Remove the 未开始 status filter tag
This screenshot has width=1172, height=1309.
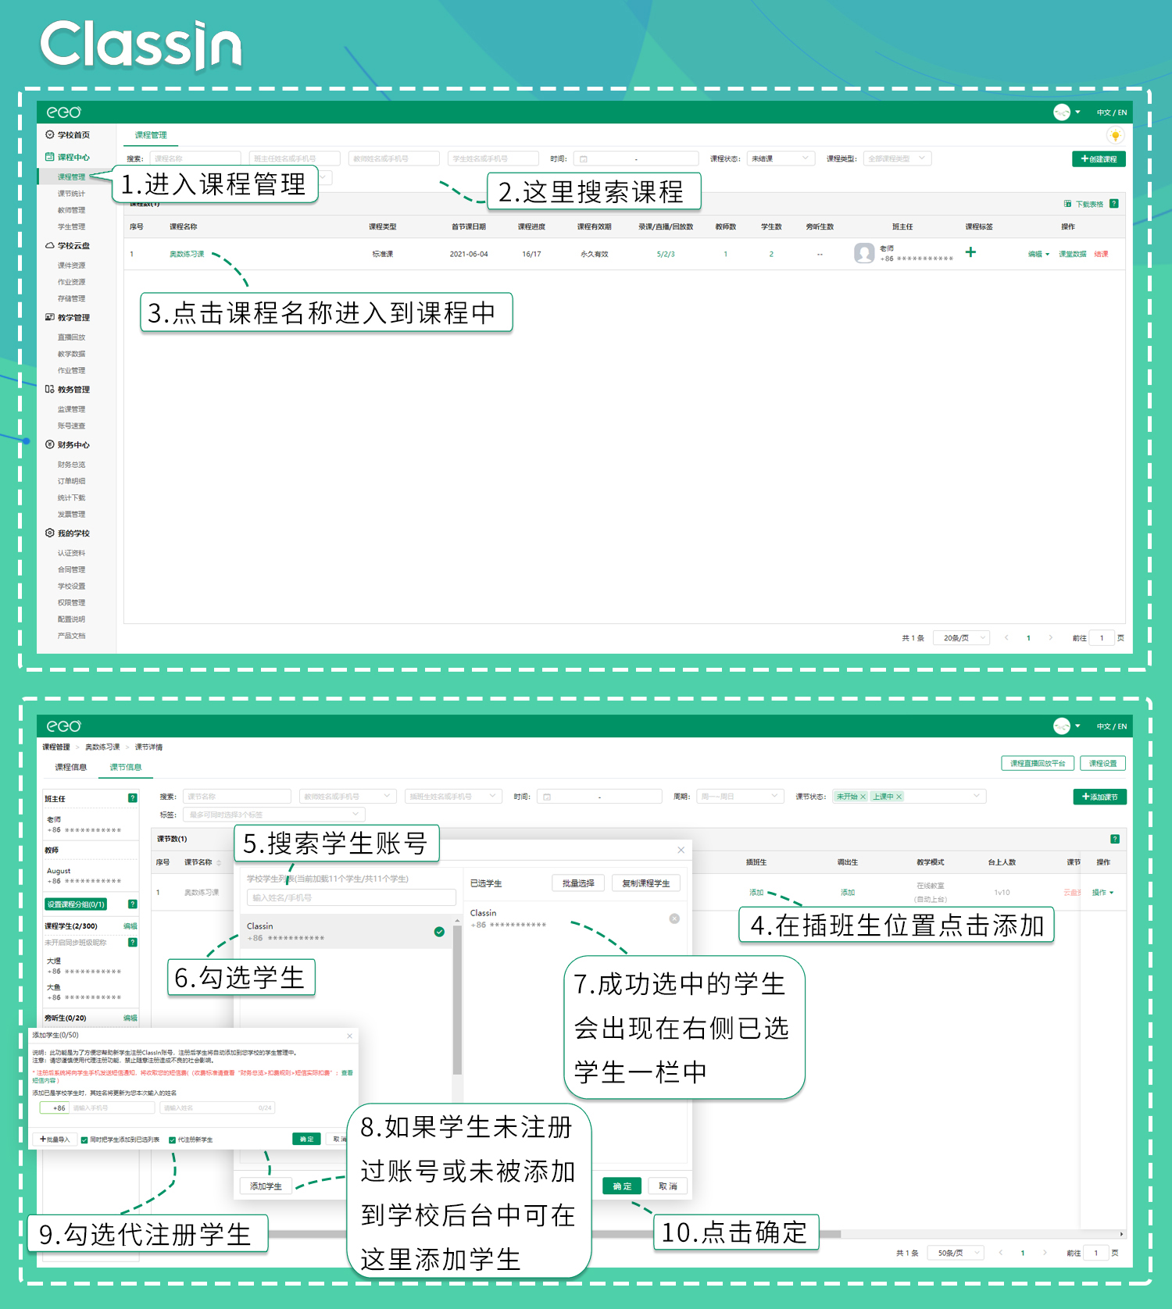click(863, 797)
